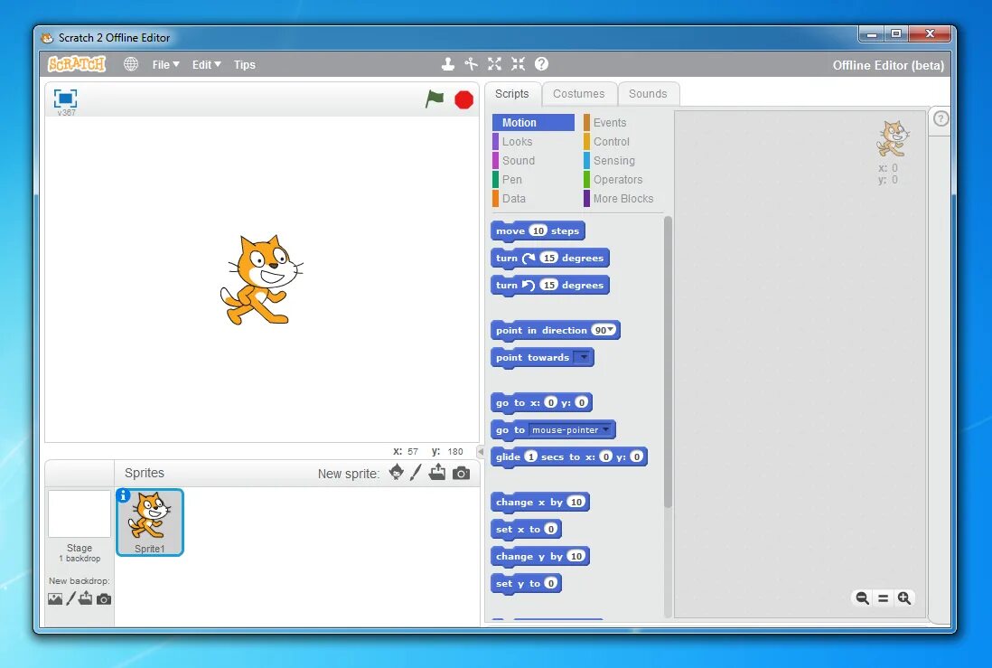Select the Motion block category
This screenshot has width=992, height=668.
533,122
